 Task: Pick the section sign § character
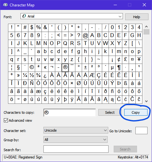tap(18, 67)
